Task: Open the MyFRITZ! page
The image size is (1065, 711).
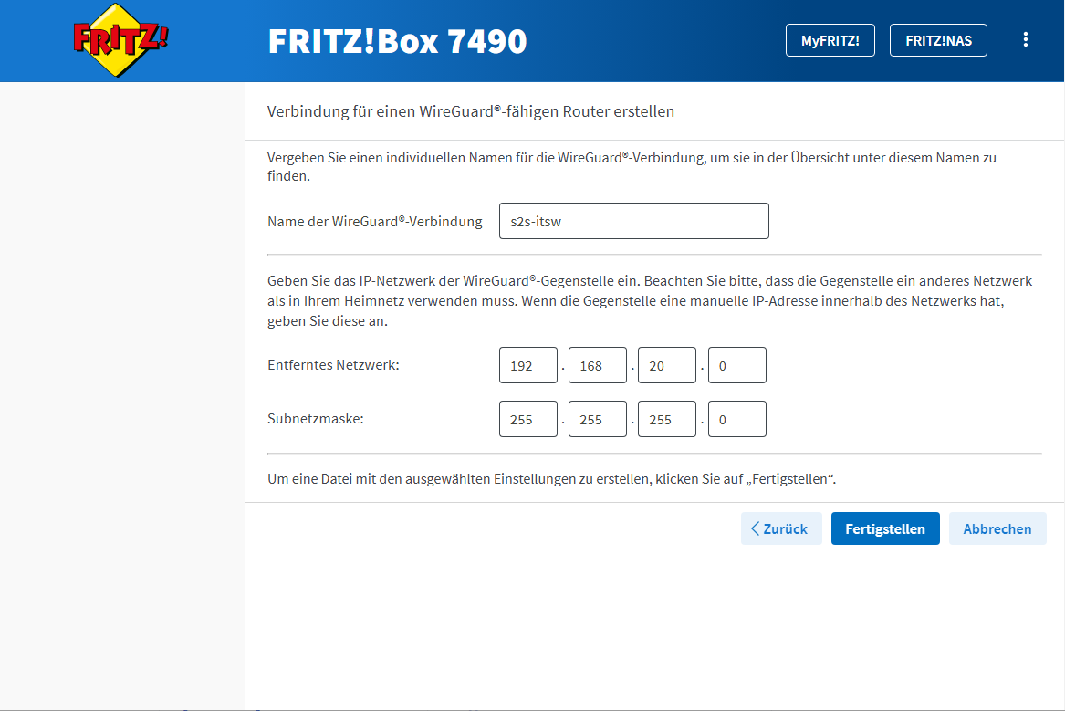Action: (830, 40)
